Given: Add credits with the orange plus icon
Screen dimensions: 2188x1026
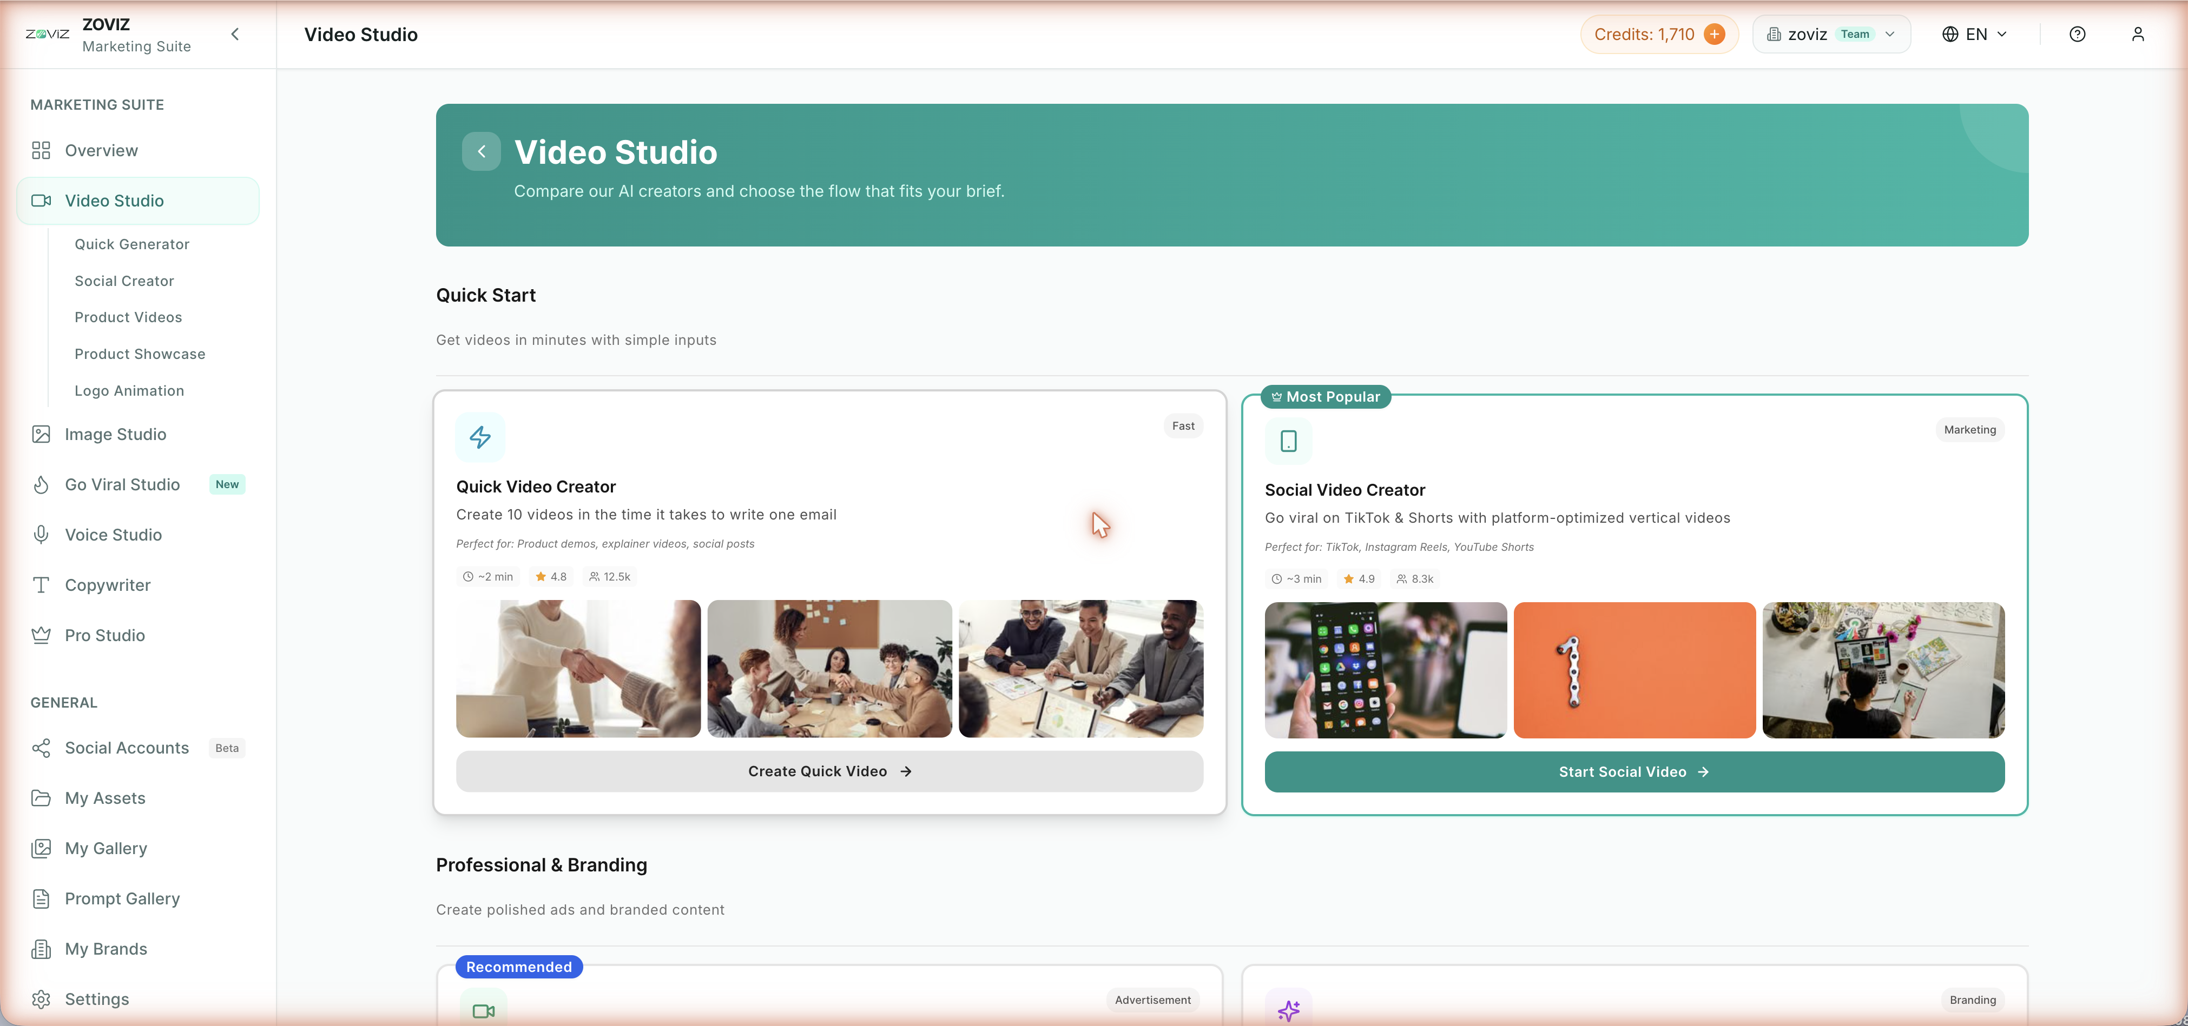Looking at the screenshot, I should coord(1714,34).
